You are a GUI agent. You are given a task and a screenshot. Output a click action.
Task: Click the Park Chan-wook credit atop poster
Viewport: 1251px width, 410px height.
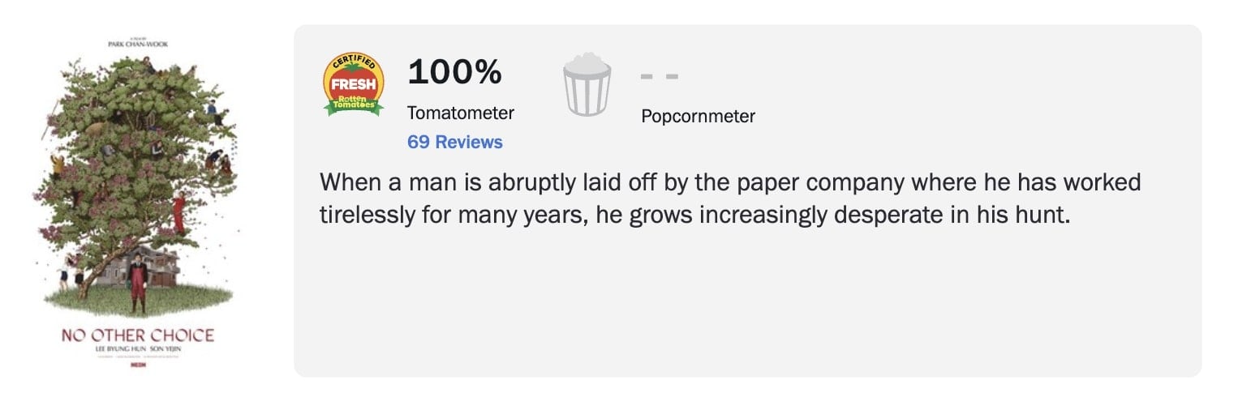[138, 45]
